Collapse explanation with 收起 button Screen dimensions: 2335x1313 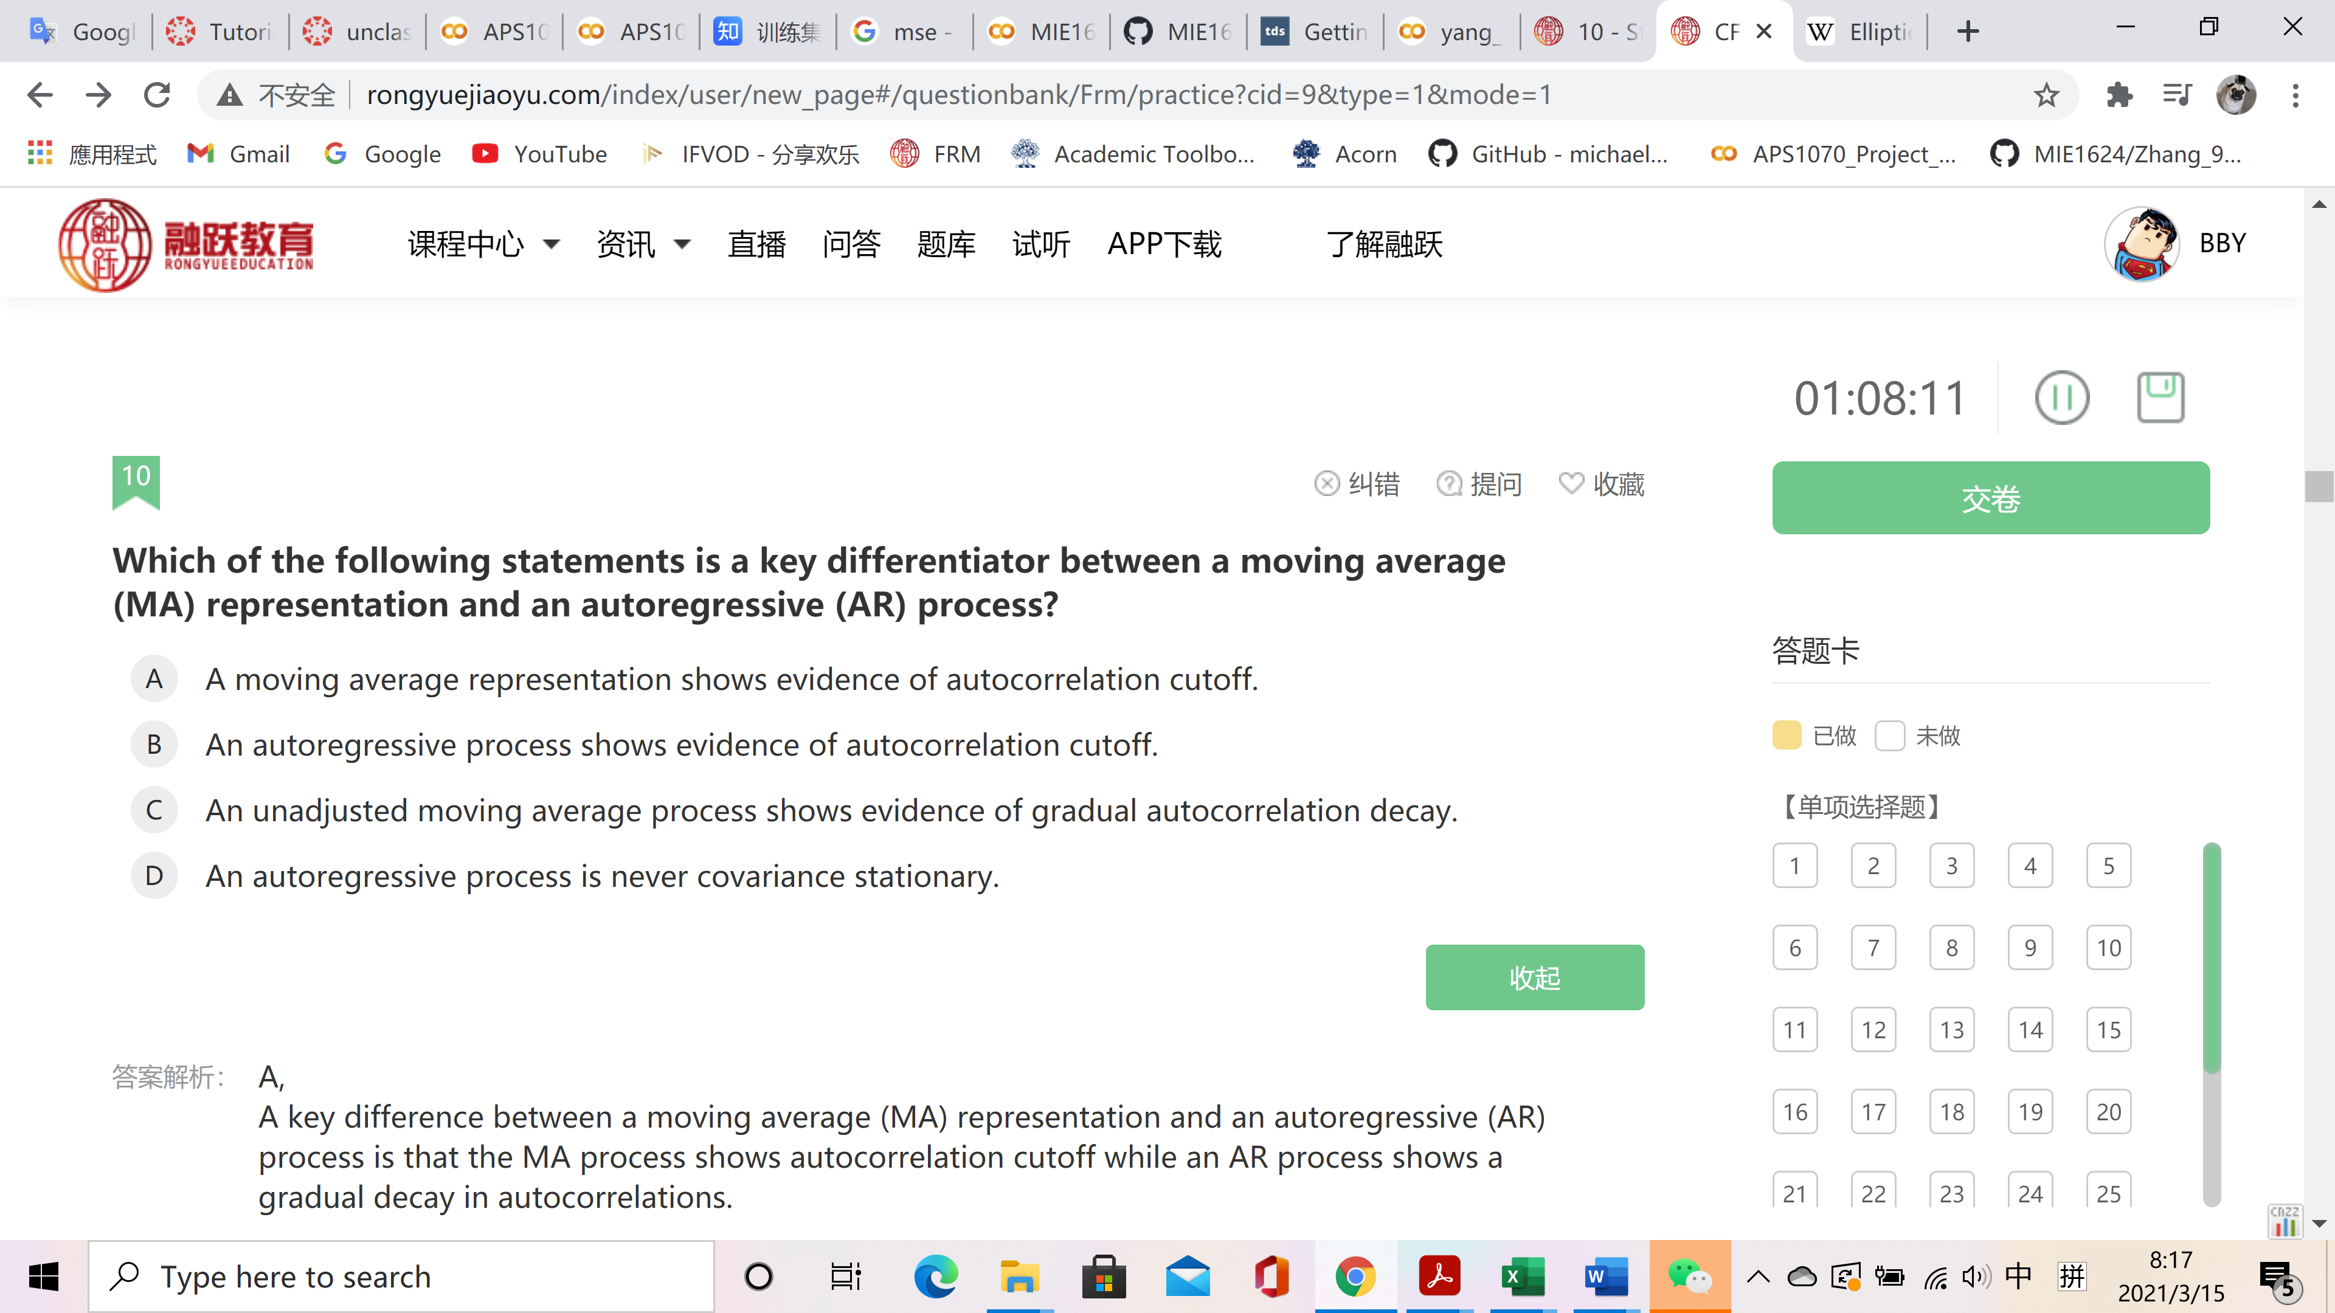click(x=1534, y=977)
